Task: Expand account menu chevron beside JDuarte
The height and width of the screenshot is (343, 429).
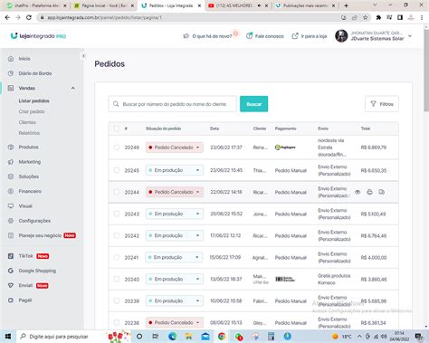Action: [410, 36]
